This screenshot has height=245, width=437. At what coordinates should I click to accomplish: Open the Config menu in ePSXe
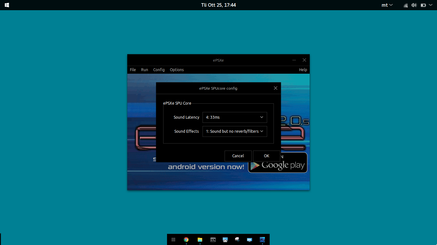pyautogui.click(x=159, y=70)
